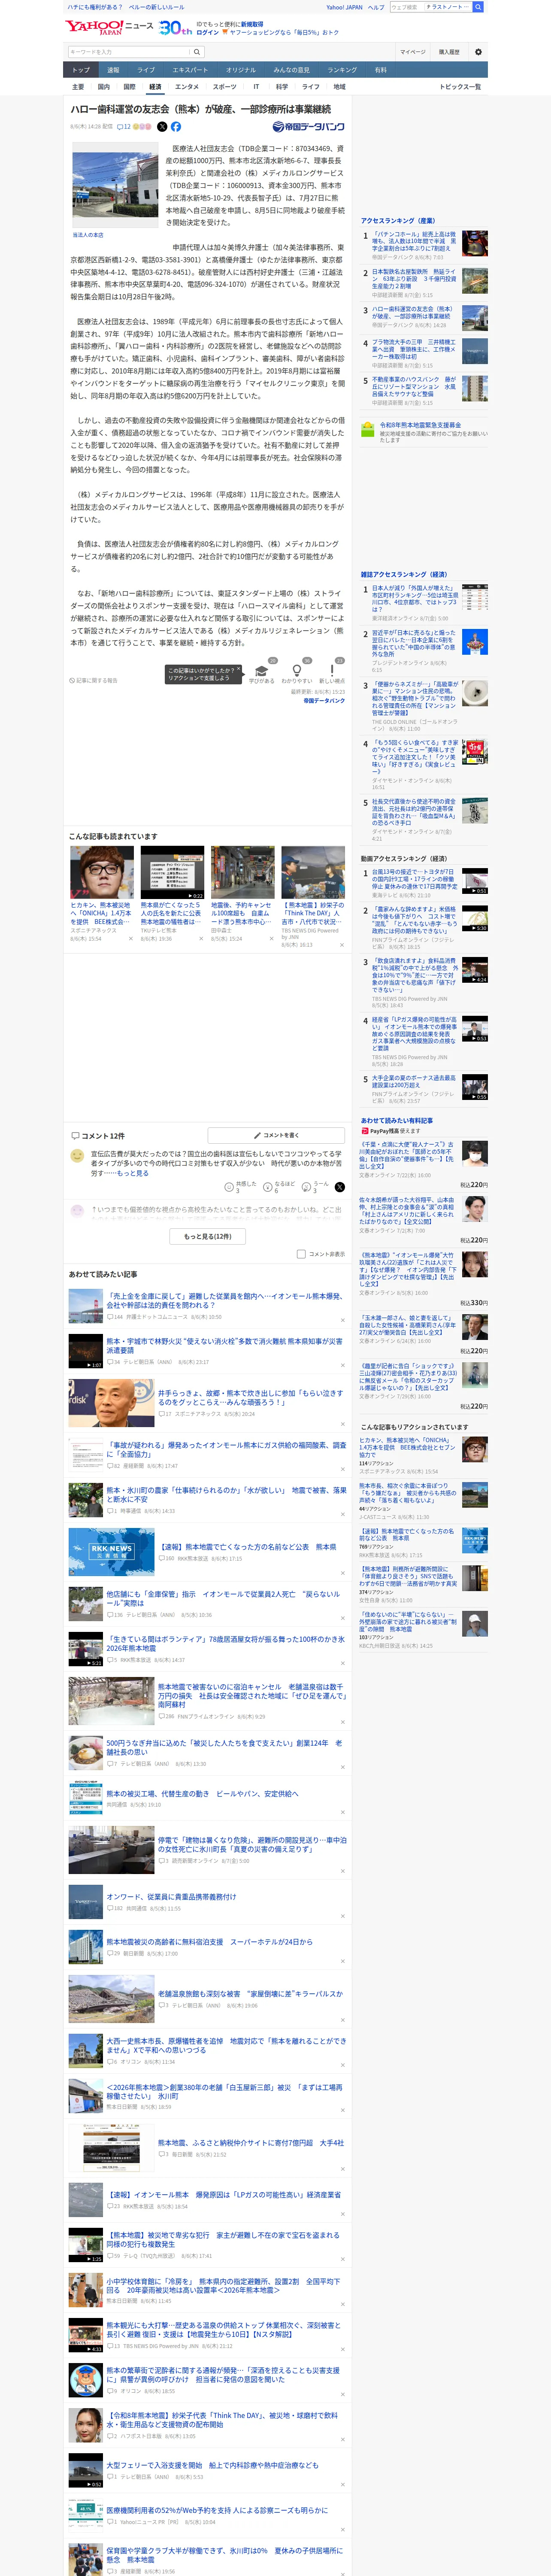
Task: Click the マイページ link
Action: coord(412,52)
